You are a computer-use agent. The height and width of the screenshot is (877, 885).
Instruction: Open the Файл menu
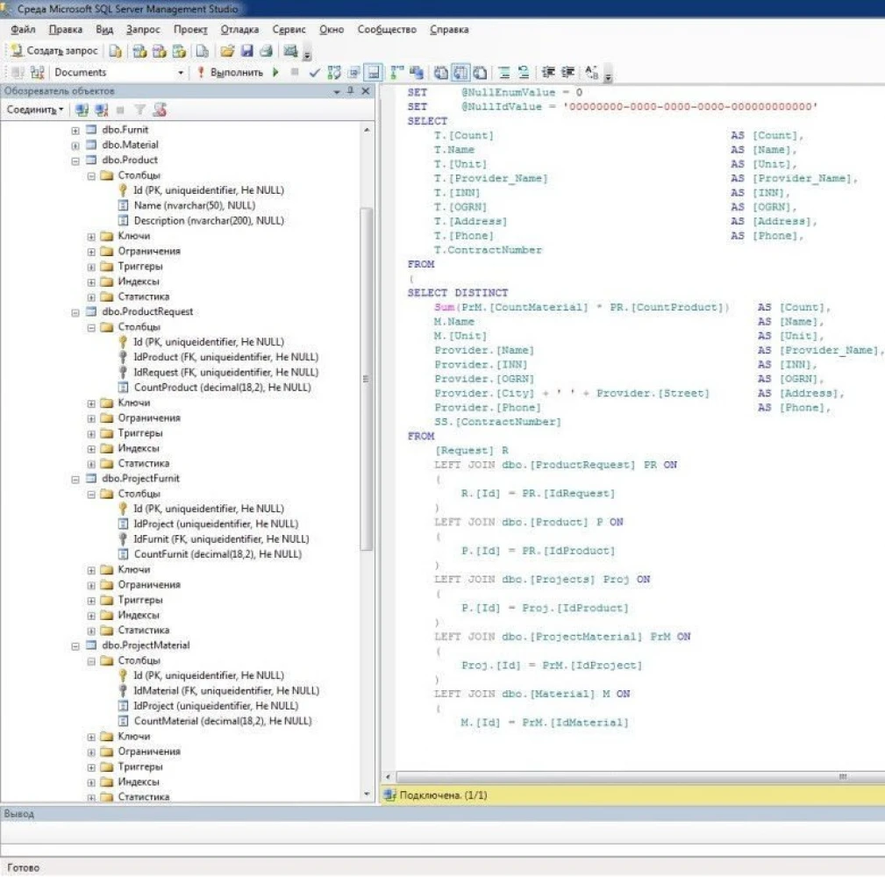coord(23,29)
